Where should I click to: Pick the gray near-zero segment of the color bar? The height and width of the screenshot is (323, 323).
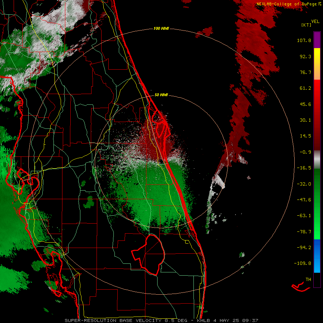[x=317, y=160]
